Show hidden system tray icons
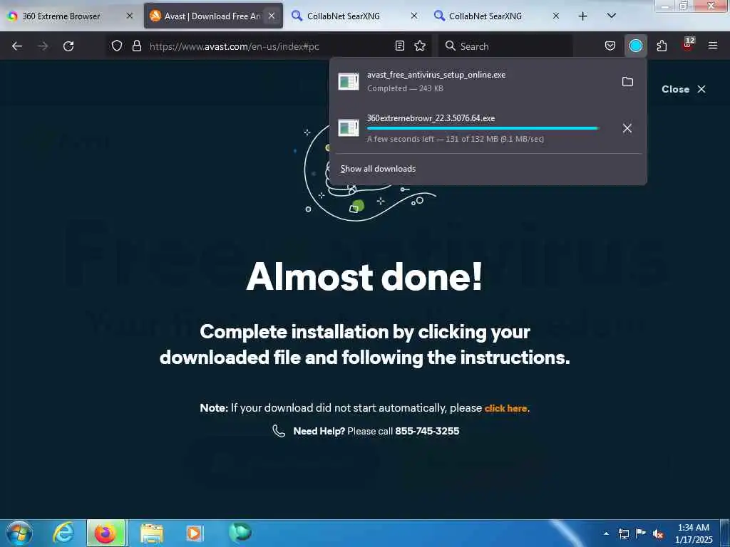Screen dimensions: 730x547 tap(606, 533)
